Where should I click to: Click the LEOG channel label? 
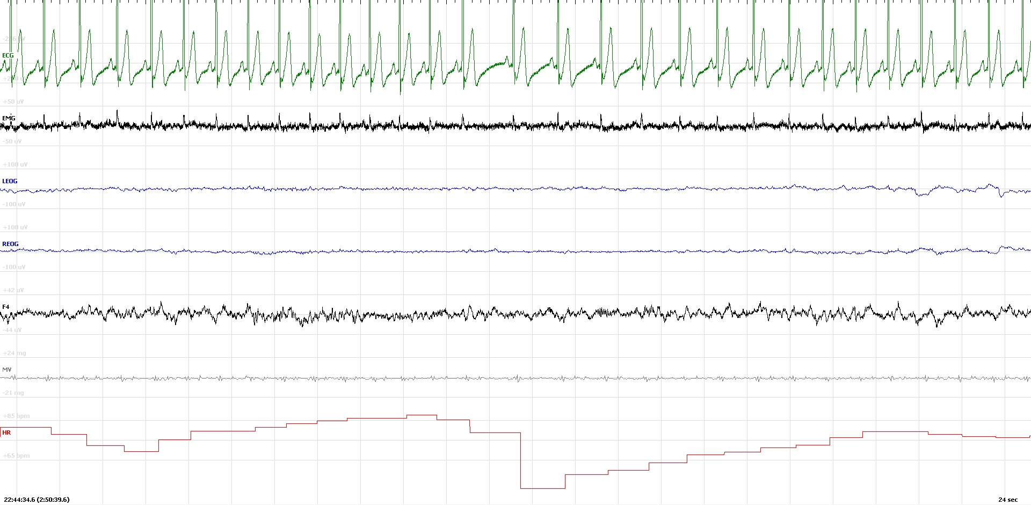pos(10,181)
